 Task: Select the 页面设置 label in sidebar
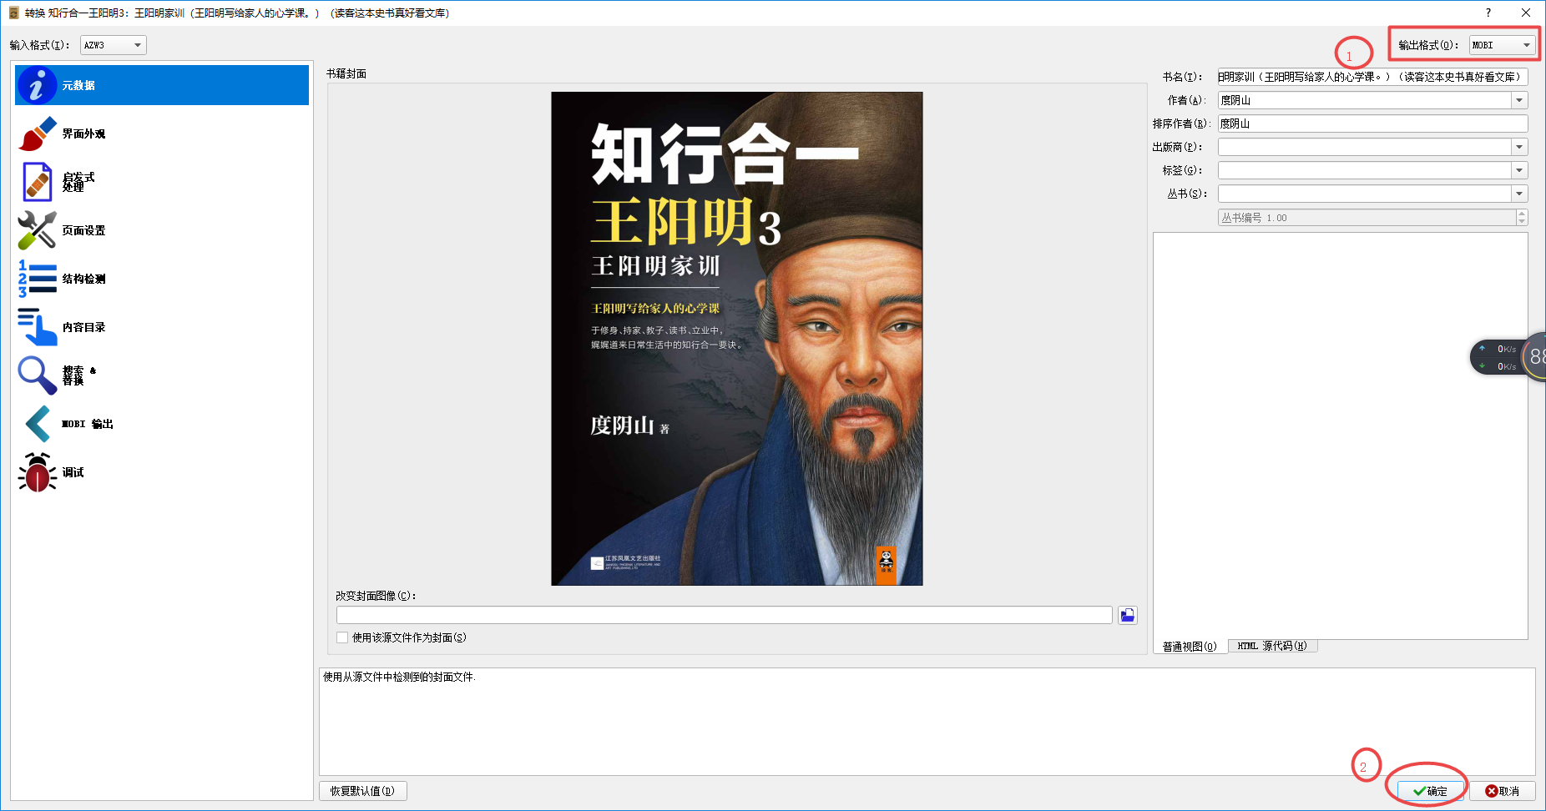click(83, 230)
